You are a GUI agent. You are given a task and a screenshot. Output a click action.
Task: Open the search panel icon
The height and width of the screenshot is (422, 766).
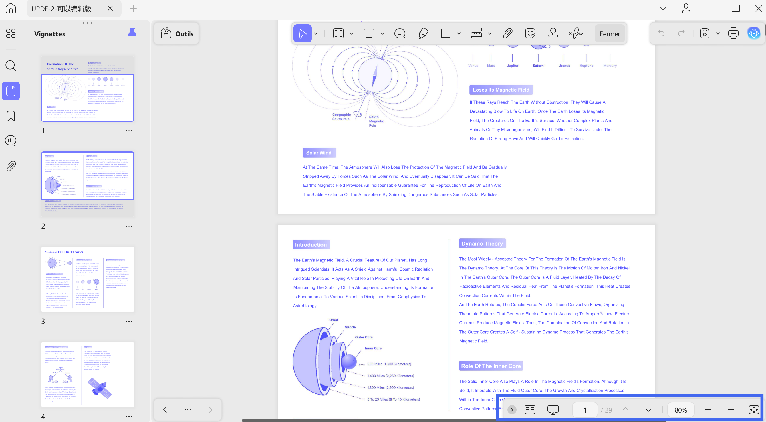point(11,65)
